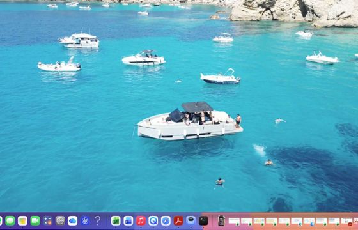Launch the HP utility icon
This screenshot has width=358, height=230.
(x=85, y=221)
